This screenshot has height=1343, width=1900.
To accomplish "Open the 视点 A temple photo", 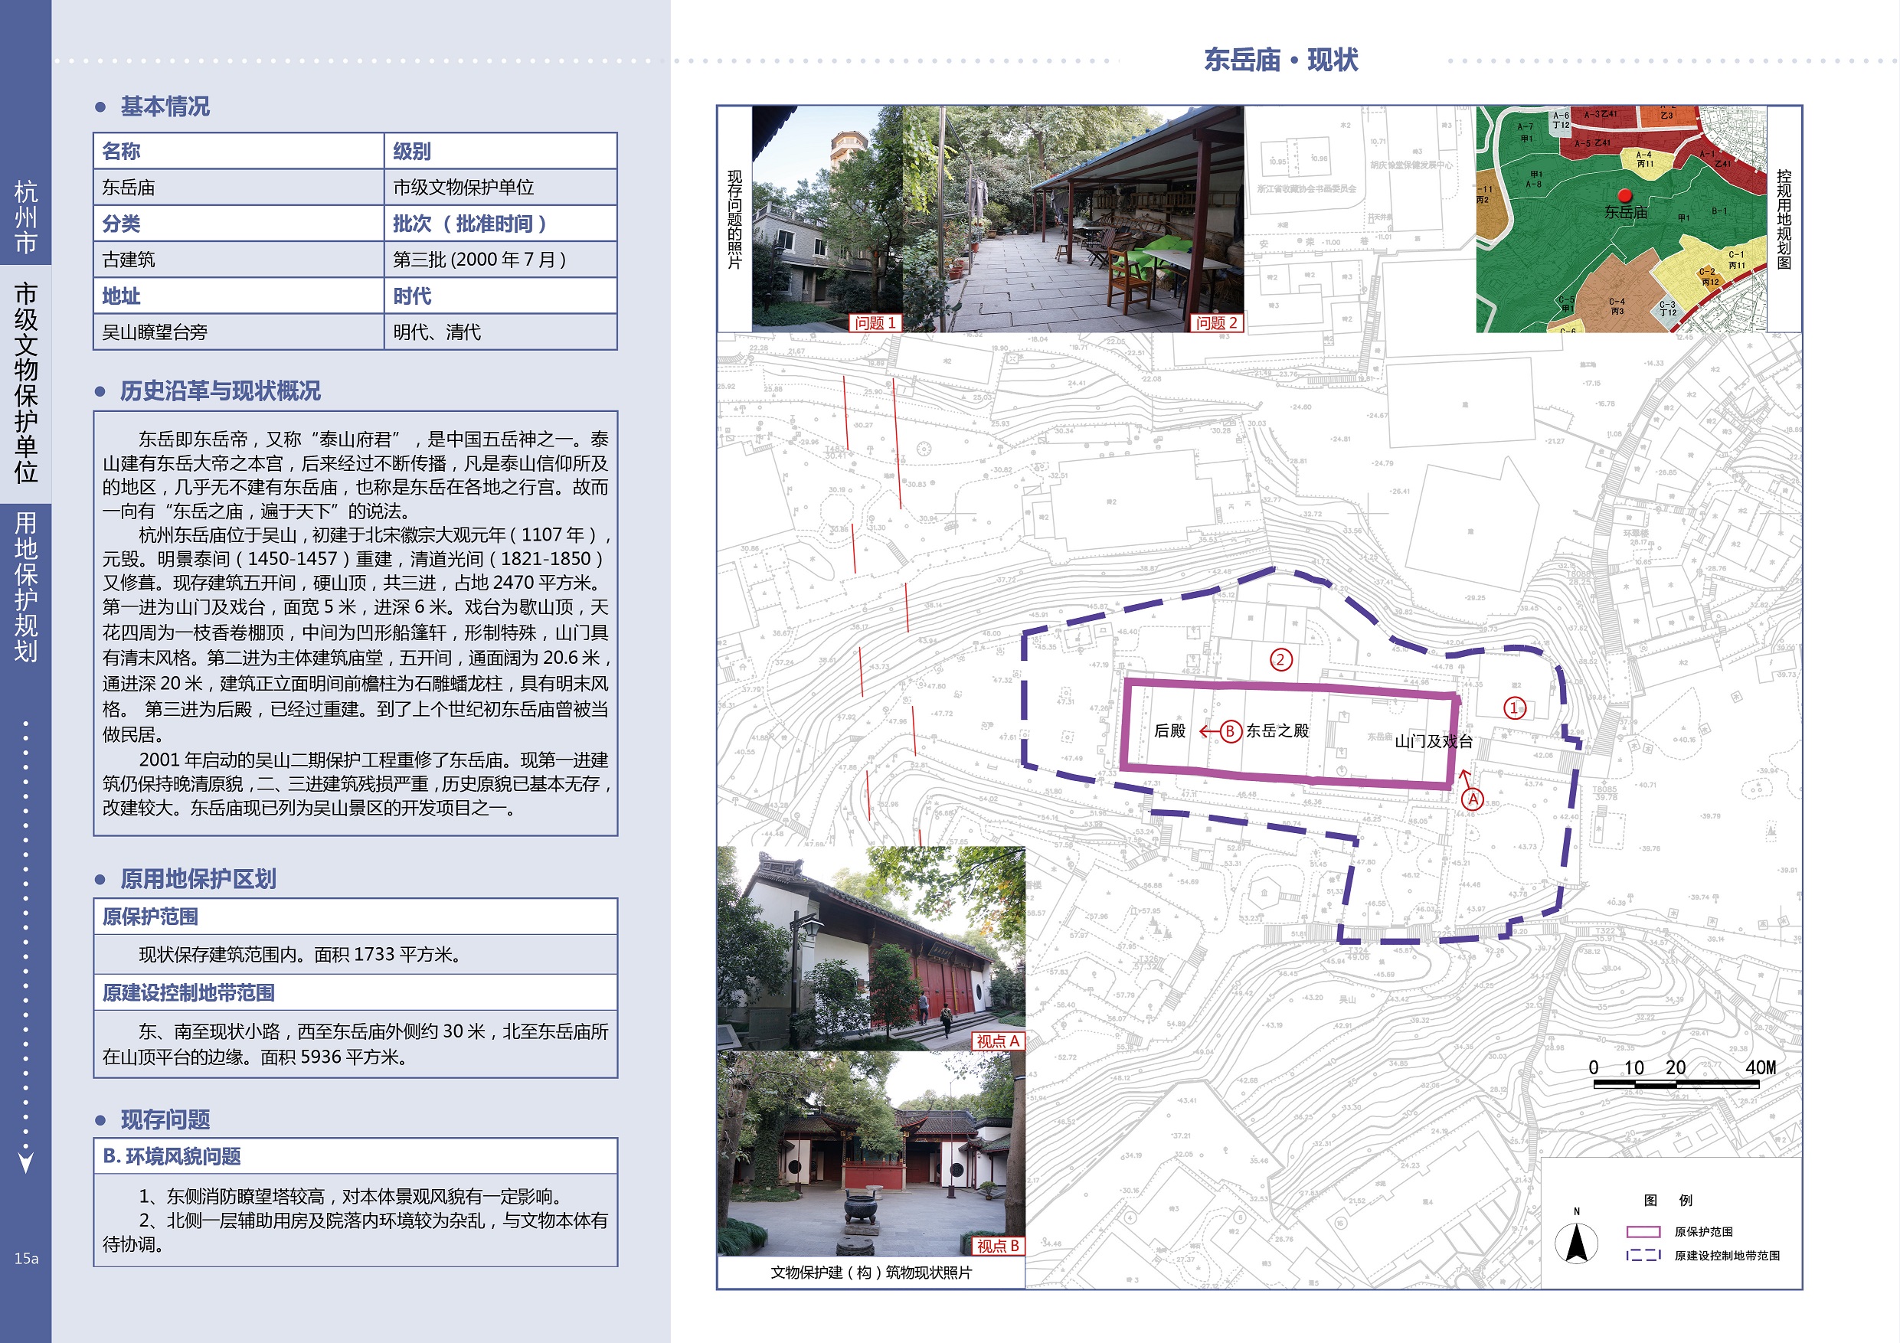I will 871,948.
